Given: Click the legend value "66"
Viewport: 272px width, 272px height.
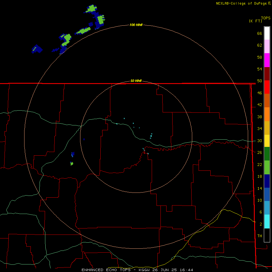Looking at the screenshot, I should (x=260, y=33).
